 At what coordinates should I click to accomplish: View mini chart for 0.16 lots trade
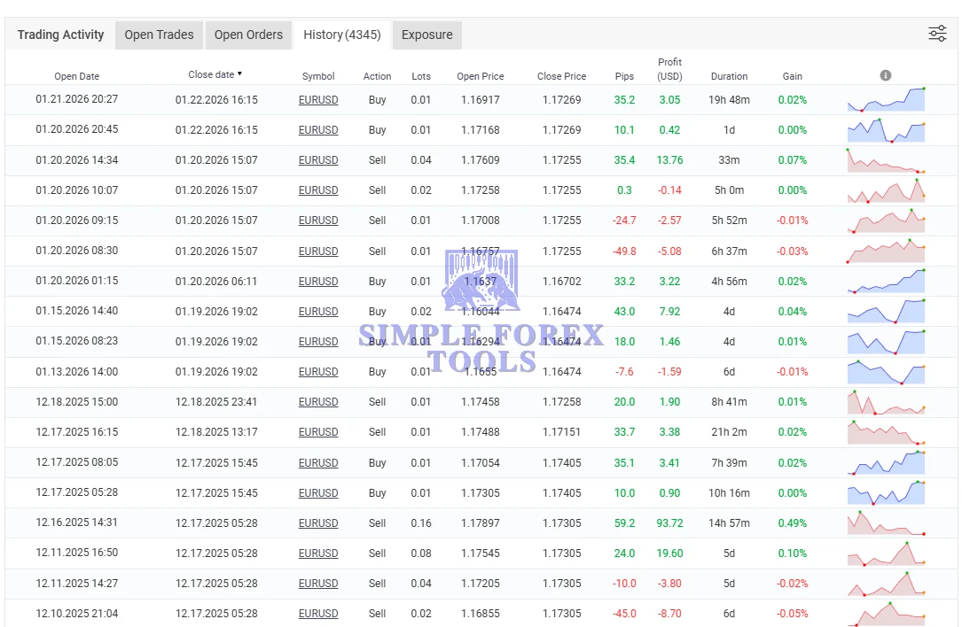pos(886,523)
